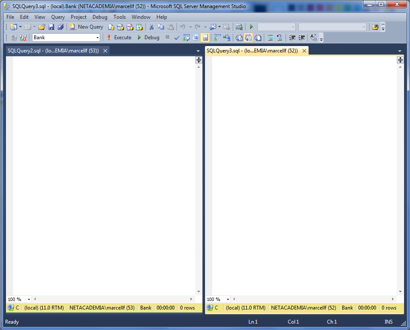
Task: Click the Execute button
Action: coord(119,38)
